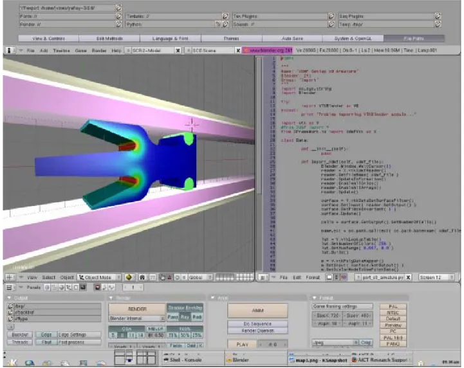Click the 3D viewport window type icon
Viewport: 464px width, 368px height.
pyautogui.click(x=10, y=277)
